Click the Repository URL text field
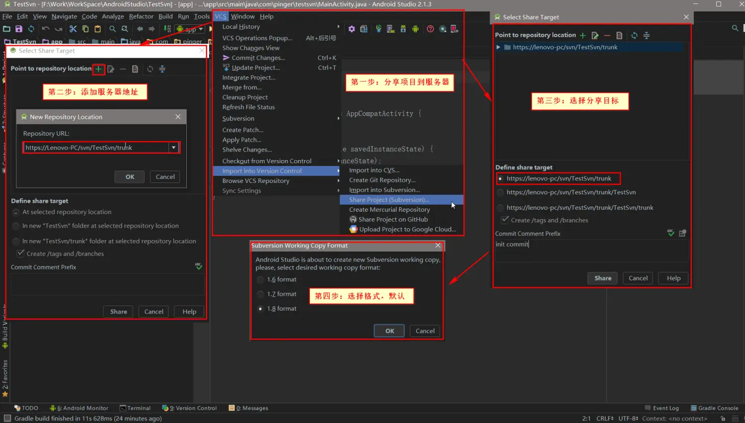Image resolution: width=745 pixels, height=423 pixels. tap(97, 148)
